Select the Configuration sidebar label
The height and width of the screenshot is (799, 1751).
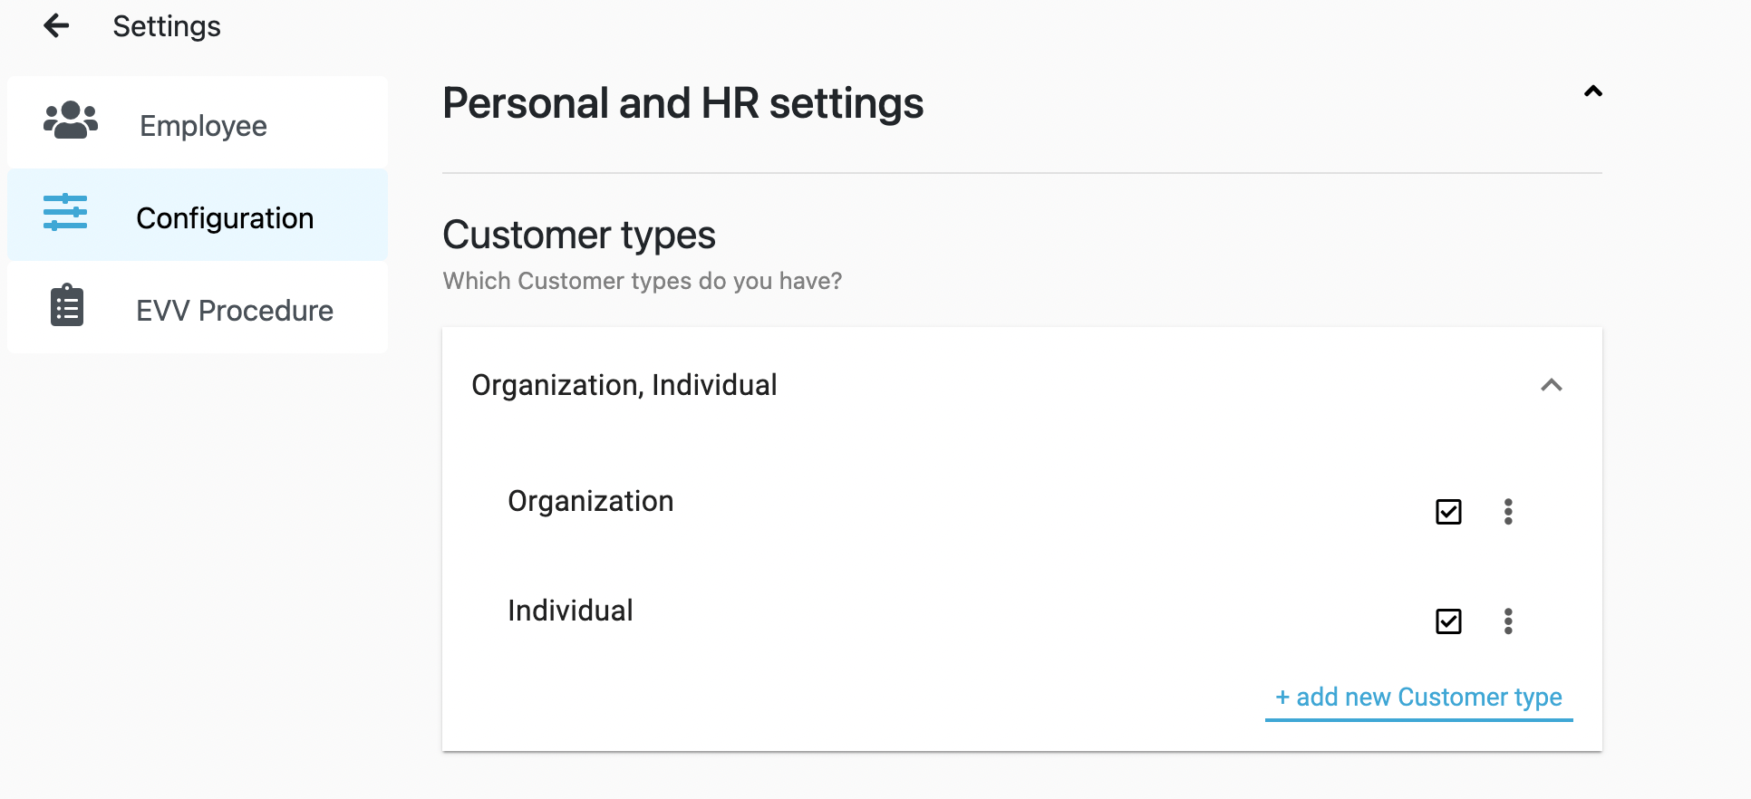(x=225, y=218)
